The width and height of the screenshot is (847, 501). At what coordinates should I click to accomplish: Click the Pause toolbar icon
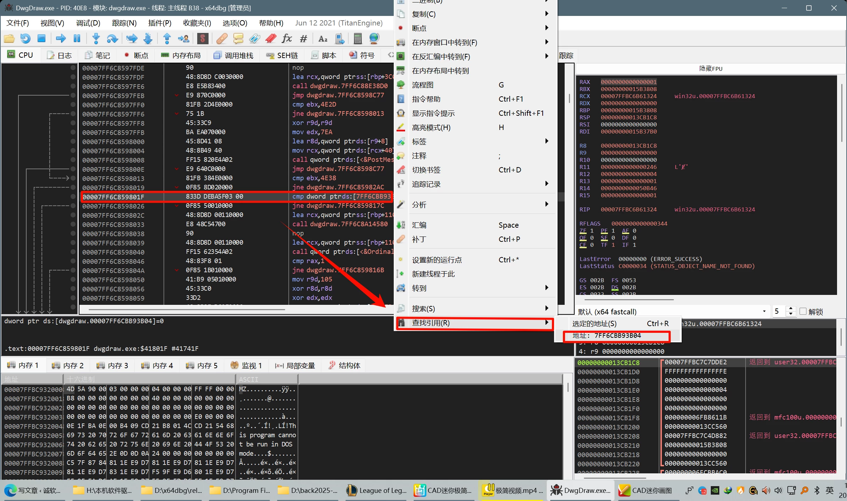(77, 38)
